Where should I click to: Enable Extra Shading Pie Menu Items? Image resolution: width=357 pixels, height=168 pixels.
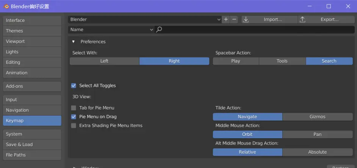(x=74, y=126)
